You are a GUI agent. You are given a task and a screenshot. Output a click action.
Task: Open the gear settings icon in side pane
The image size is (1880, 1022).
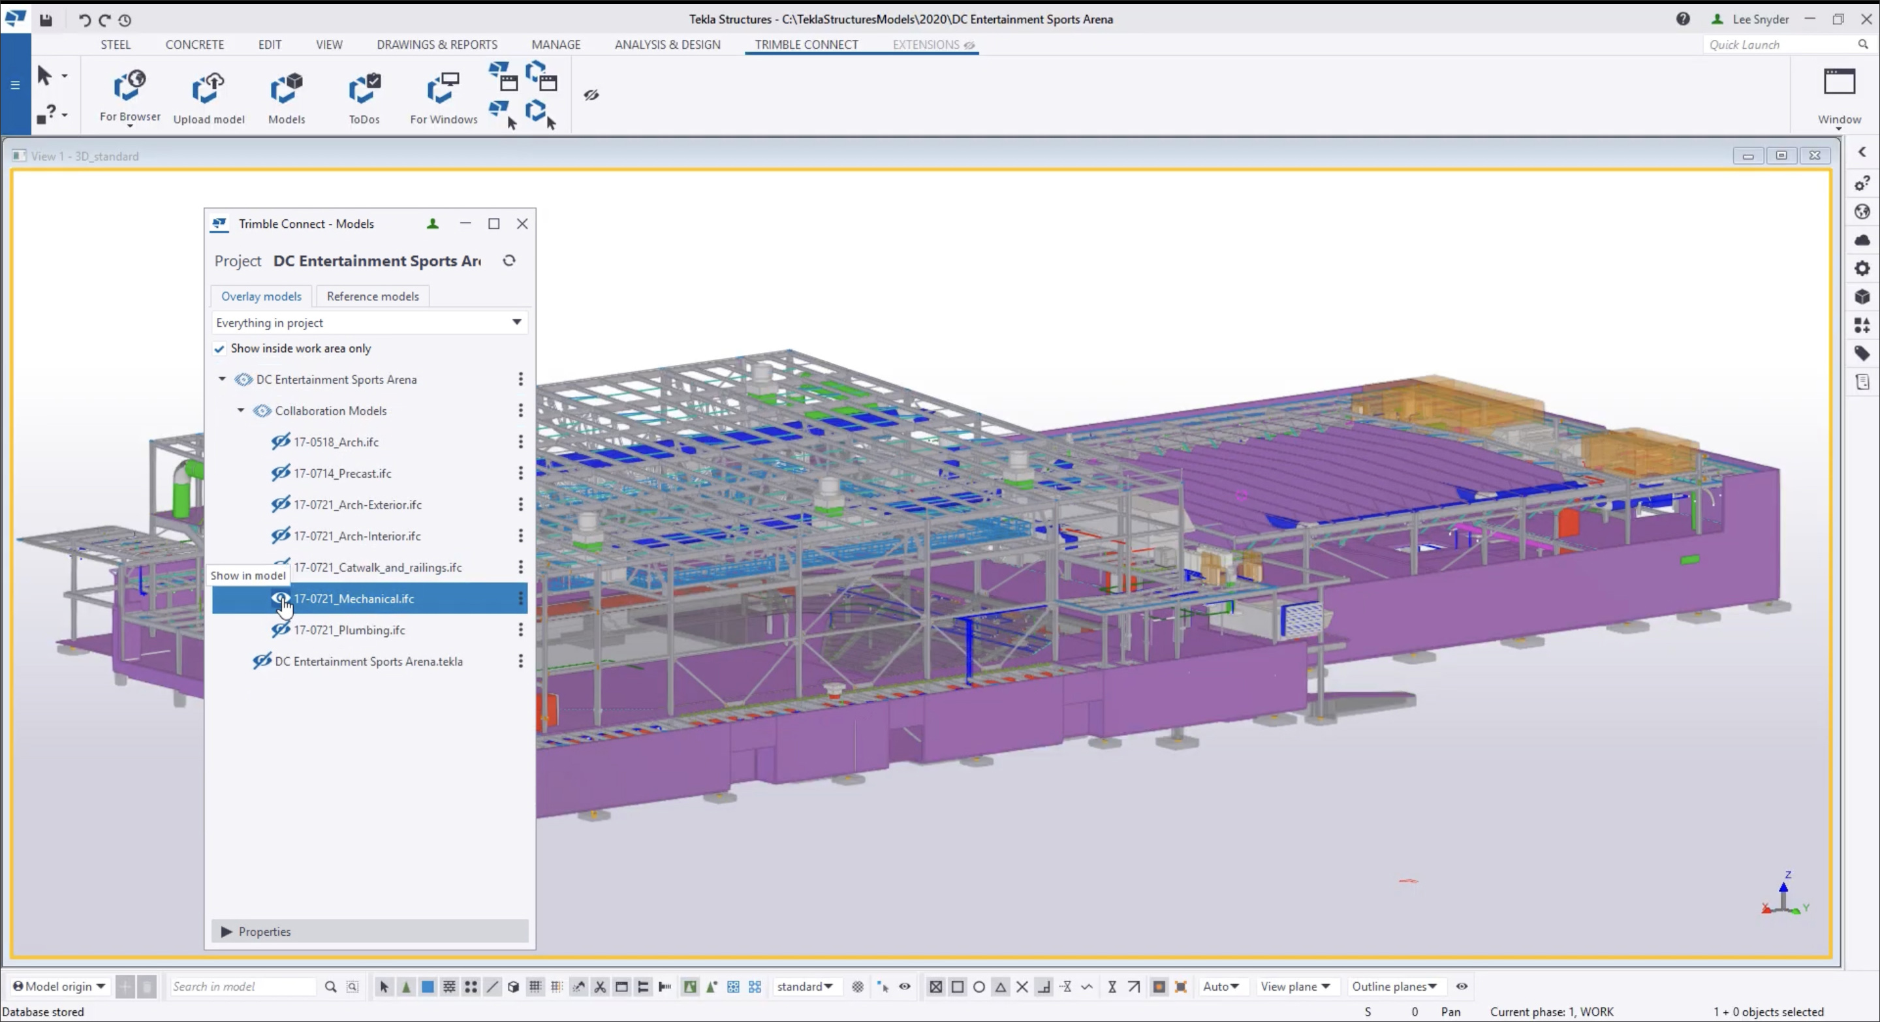[1862, 268]
